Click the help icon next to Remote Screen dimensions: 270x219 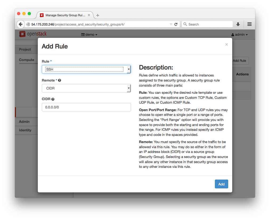click(x=59, y=80)
